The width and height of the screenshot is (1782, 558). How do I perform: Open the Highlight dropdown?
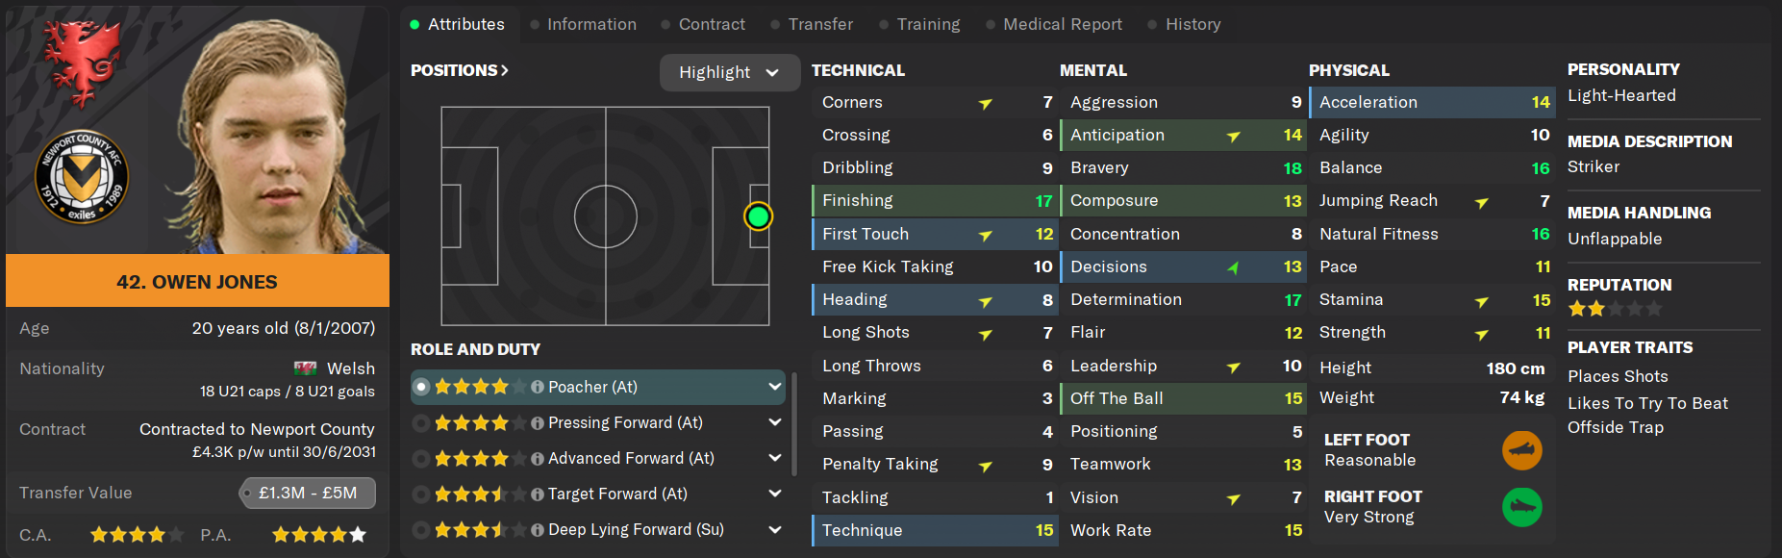point(729,72)
